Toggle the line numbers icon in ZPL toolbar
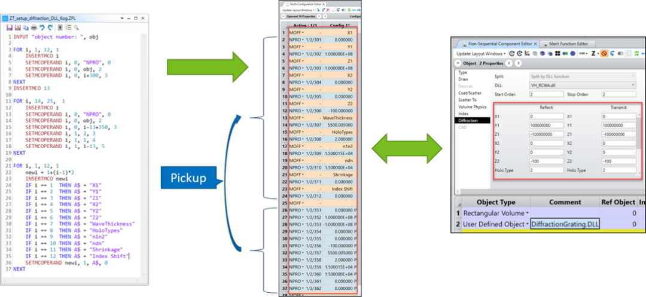Viewport: 646px width, 297px height. 68,27
